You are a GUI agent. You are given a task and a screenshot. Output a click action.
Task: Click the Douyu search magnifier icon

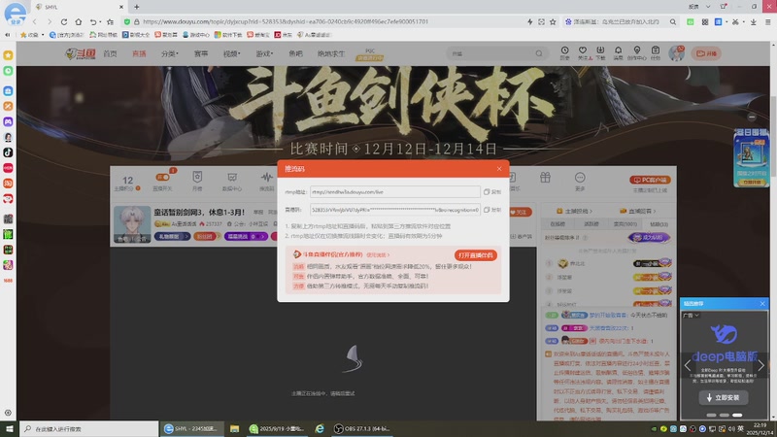(x=539, y=53)
